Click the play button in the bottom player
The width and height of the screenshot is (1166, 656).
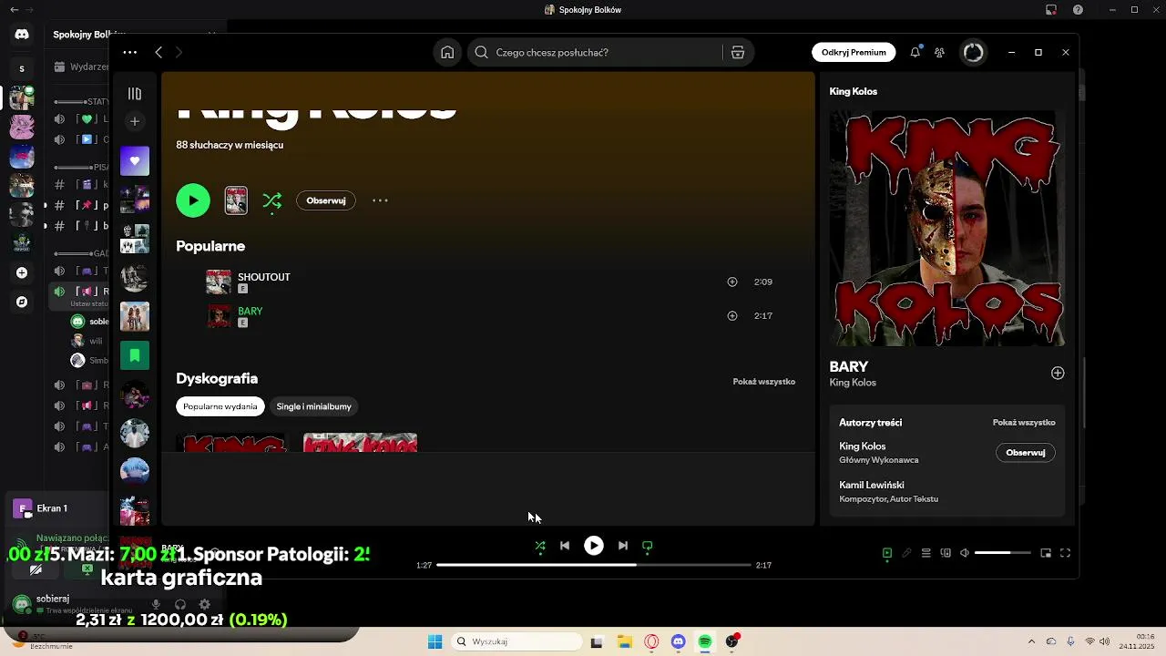594,546
